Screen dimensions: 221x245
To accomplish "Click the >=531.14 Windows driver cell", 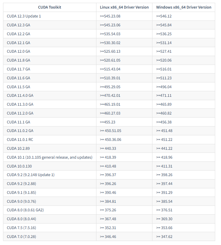I will 164,43.
